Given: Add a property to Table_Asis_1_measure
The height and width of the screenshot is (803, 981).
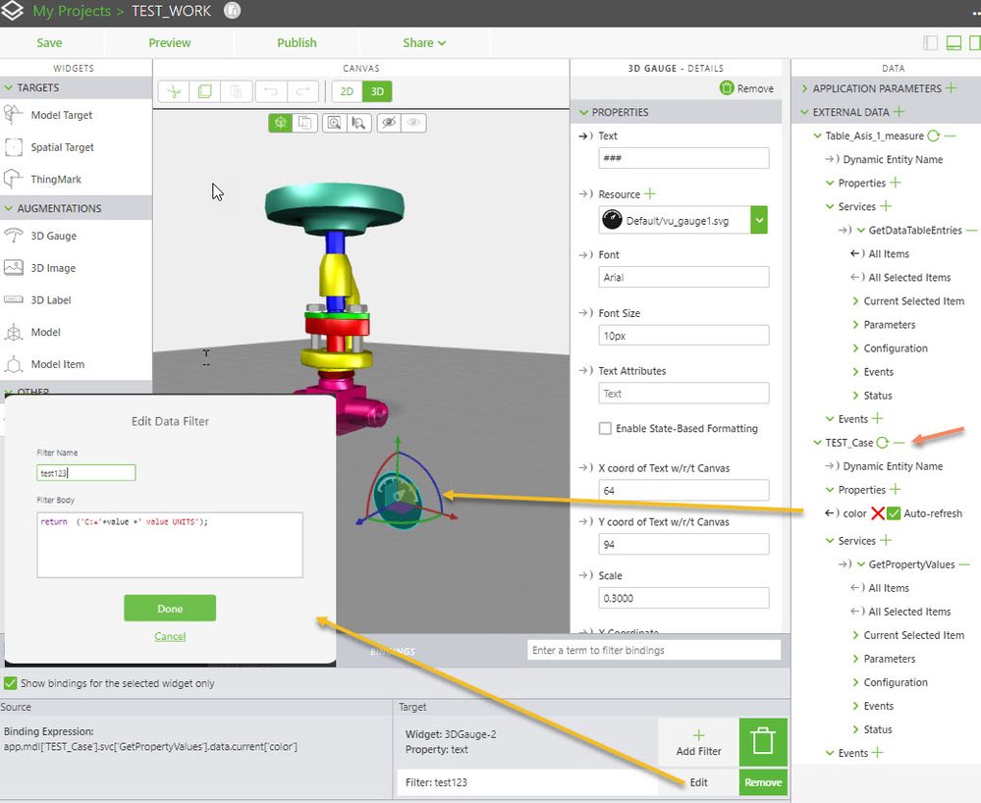Looking at the screenshot, I should [x=895, y=183].
